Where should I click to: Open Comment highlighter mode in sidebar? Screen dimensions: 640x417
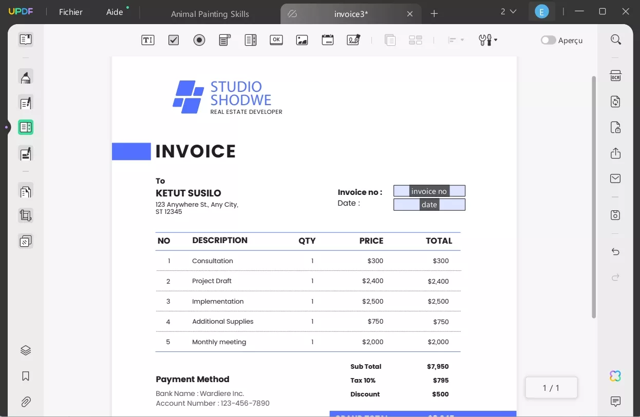click(26, 77)
